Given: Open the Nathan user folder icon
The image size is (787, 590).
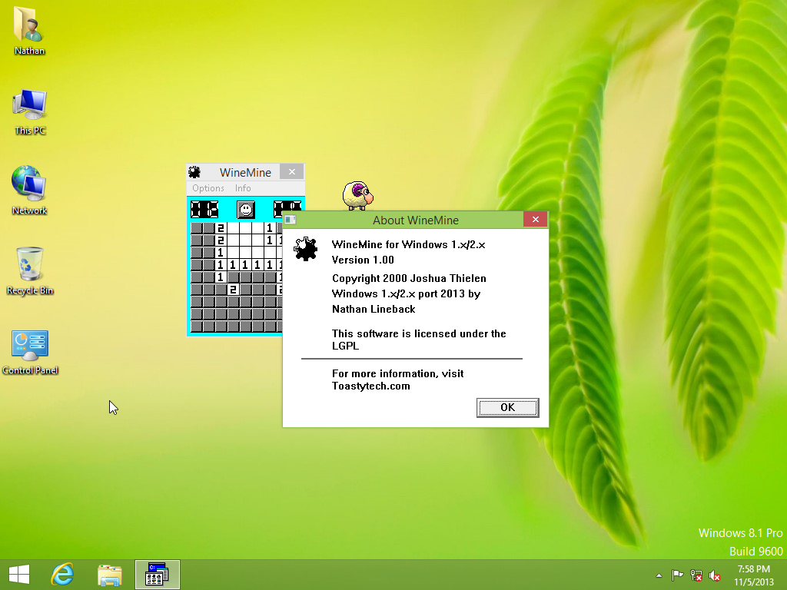Looking at the screenshot, I should click(29, 31).
